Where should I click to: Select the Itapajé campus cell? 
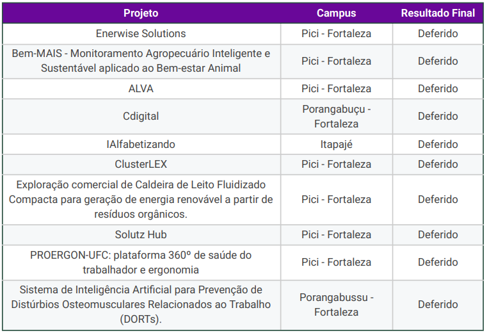point(336,144)
